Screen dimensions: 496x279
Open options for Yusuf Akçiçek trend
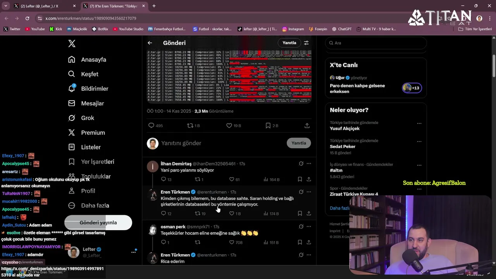[419, 124]
